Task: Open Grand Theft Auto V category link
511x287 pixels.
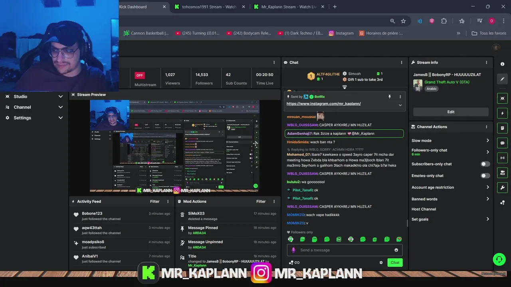Action: pos(447,82)
